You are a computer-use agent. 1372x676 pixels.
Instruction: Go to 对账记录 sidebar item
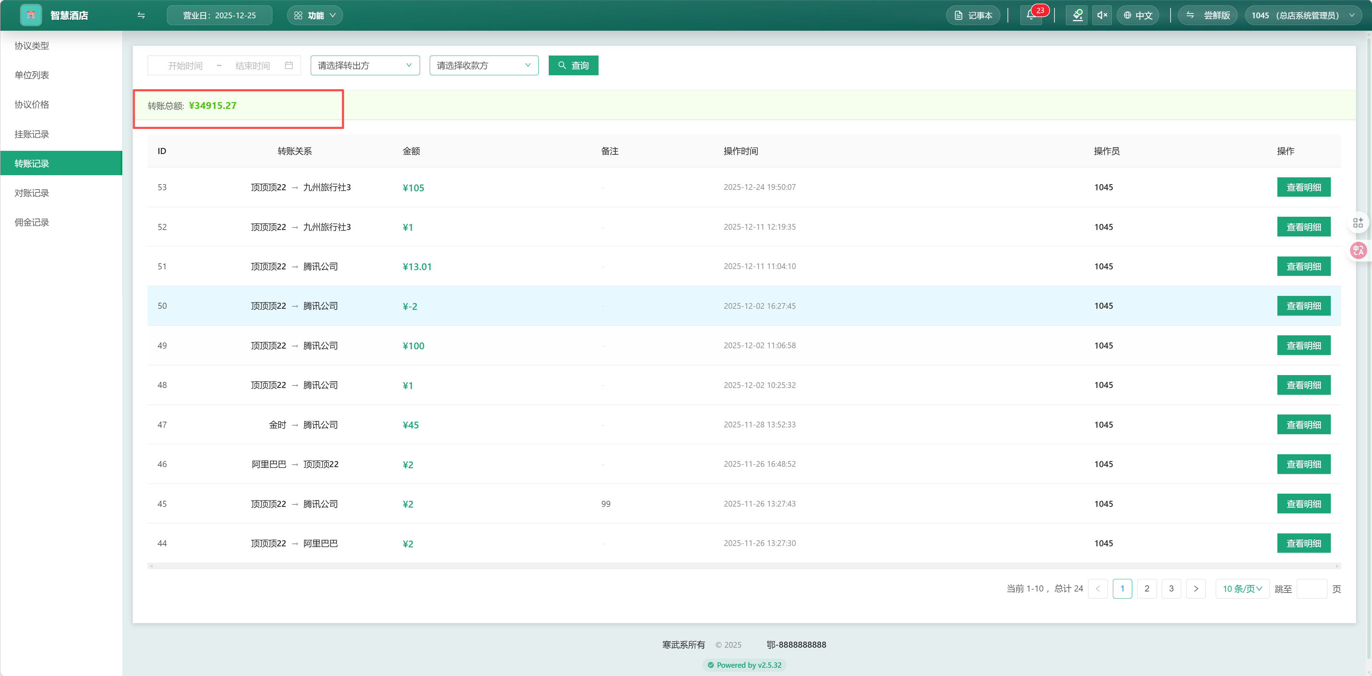click(x=32, y=193)
